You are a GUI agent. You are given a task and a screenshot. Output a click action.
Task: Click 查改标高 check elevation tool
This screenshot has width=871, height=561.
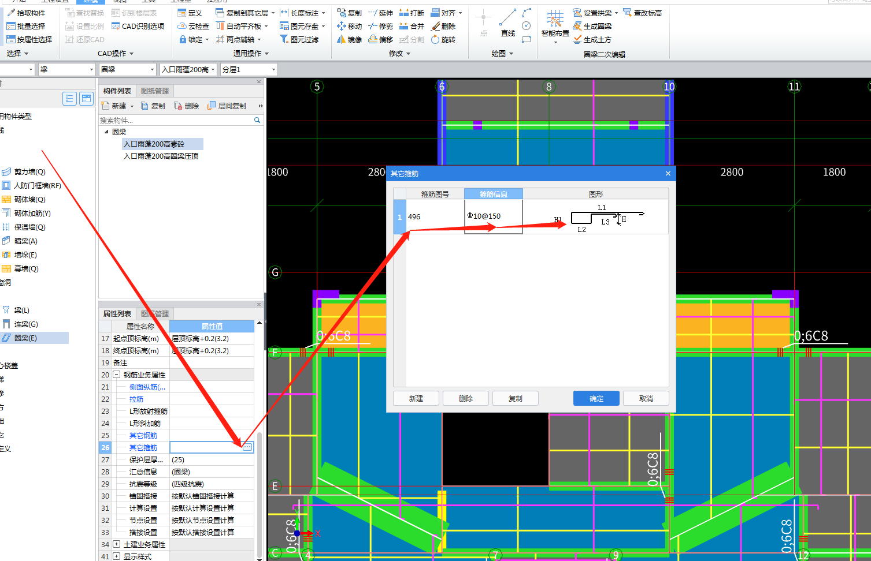(x=642, y=13)
